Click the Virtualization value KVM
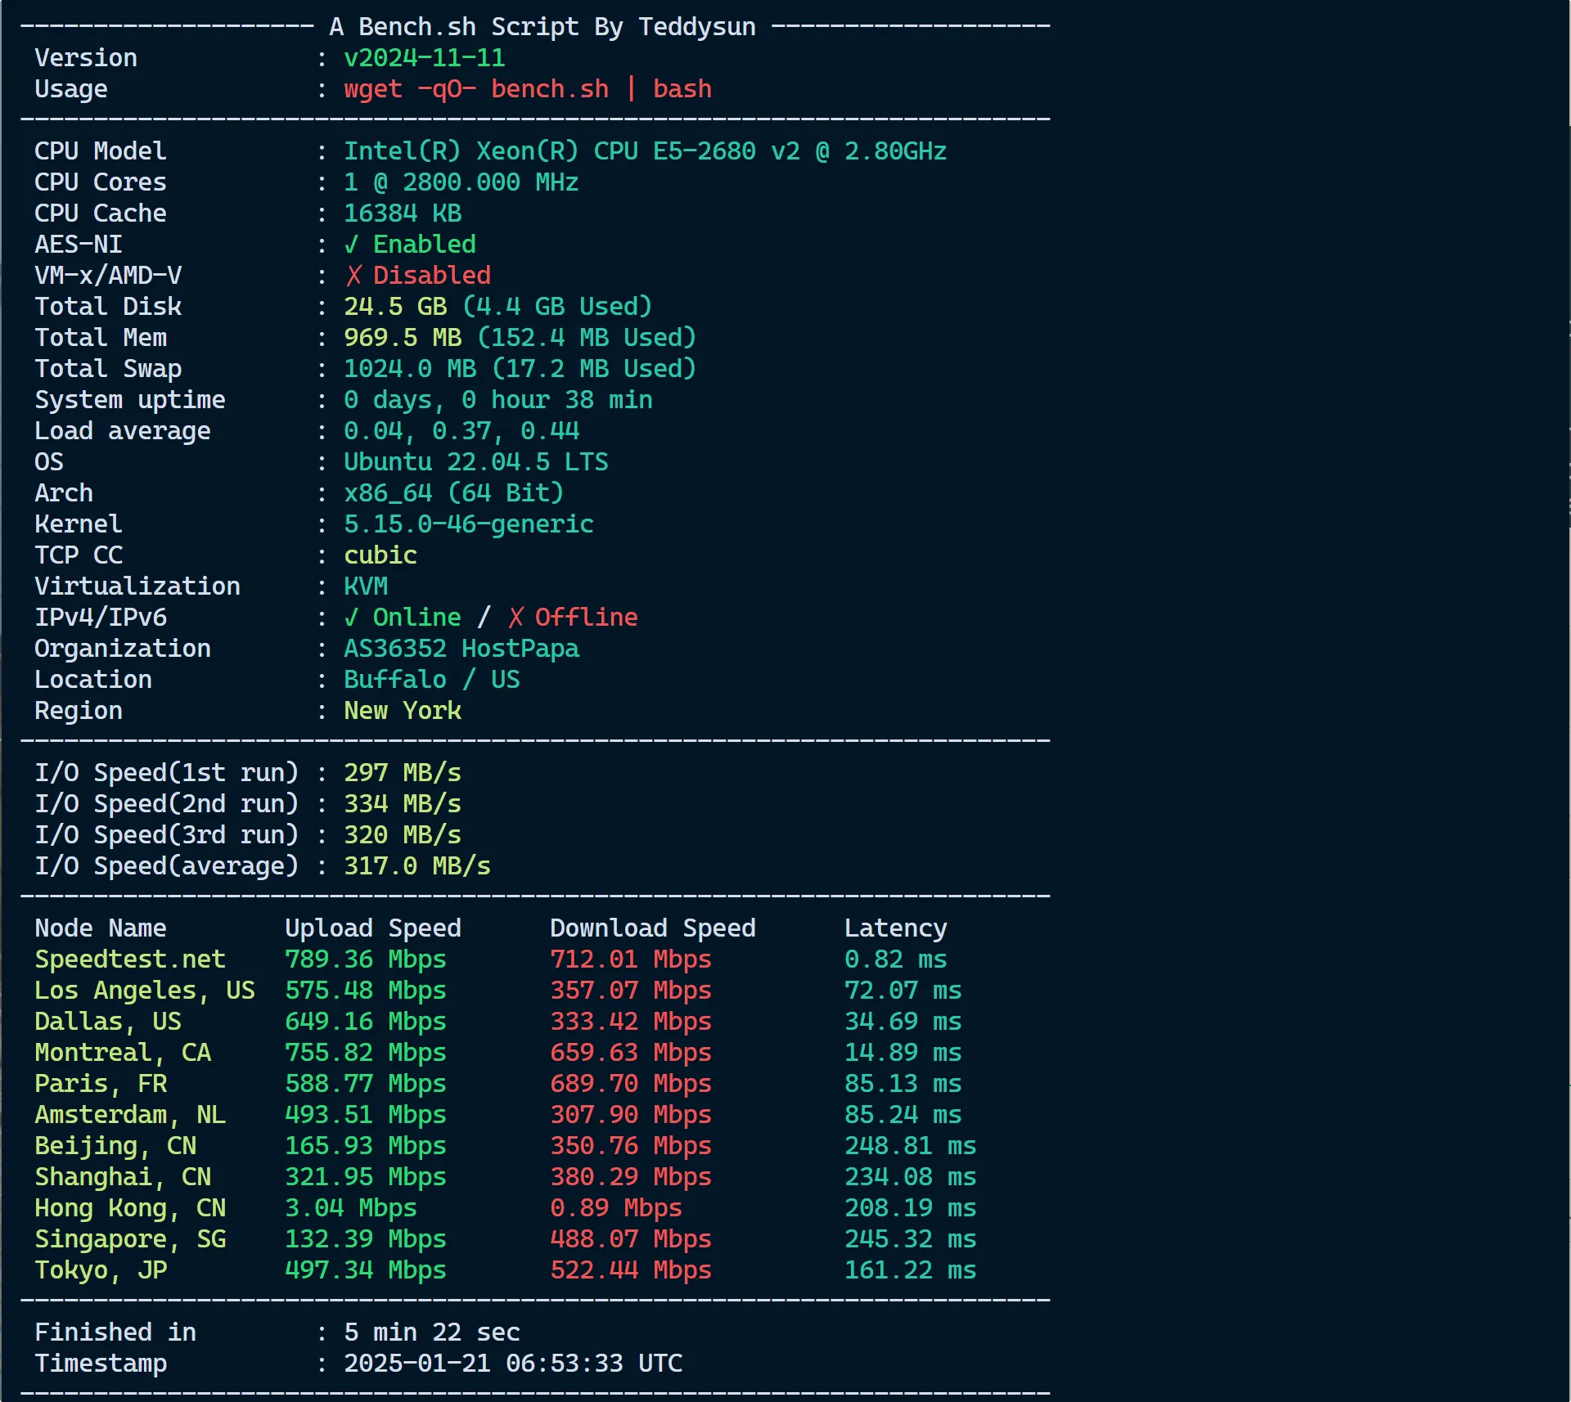 point(365,586)
